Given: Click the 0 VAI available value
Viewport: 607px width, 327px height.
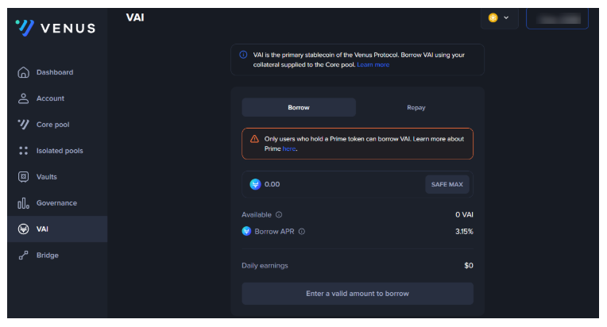Looking at the screenshot, I should pos(464,214).
